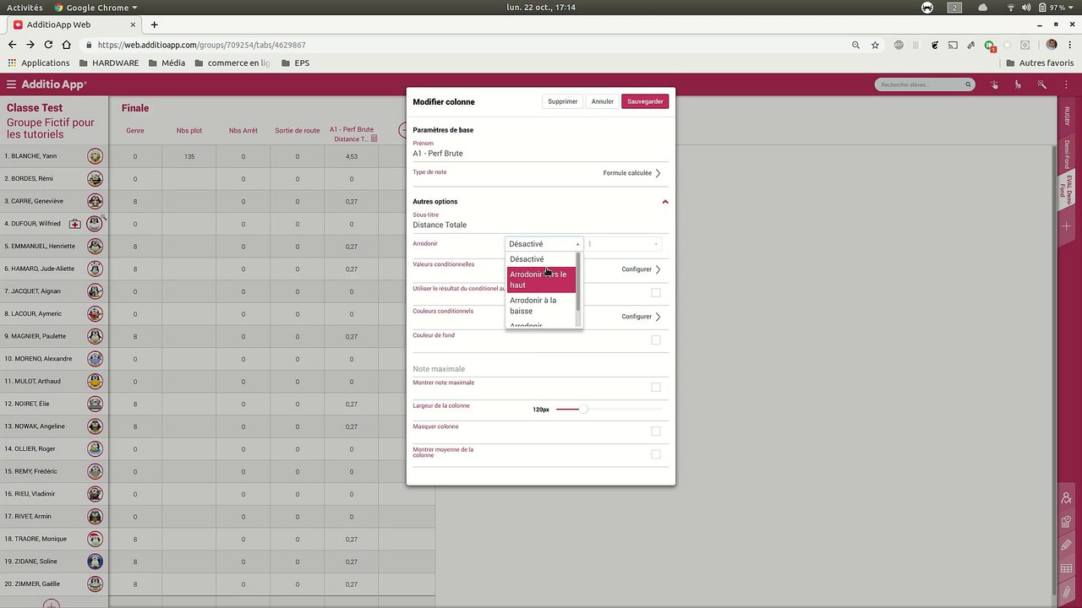This screenshot has width=1082, height=608.
Task: Open the students person icon in bottom-right sidebar
Action: pyautogui.click(x=1067, y=498)
